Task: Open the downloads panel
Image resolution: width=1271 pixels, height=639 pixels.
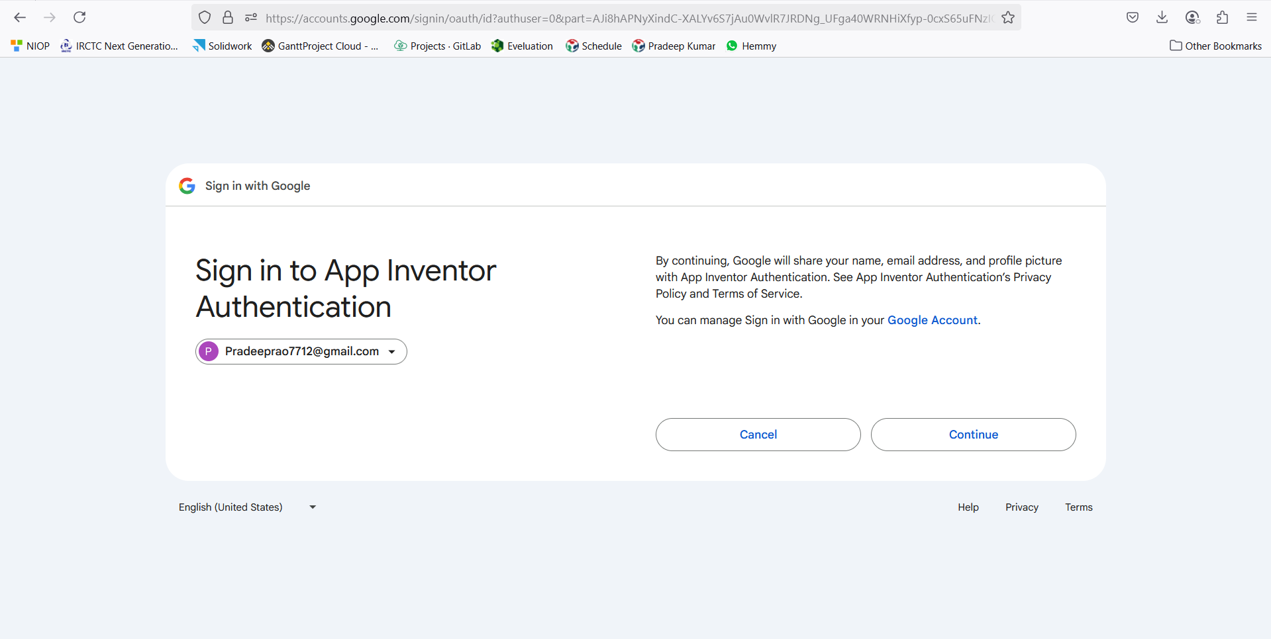Action: 1162,18
